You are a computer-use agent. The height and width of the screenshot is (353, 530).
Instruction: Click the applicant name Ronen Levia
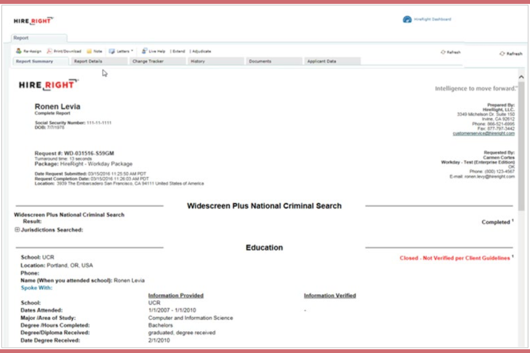(57, 107)
